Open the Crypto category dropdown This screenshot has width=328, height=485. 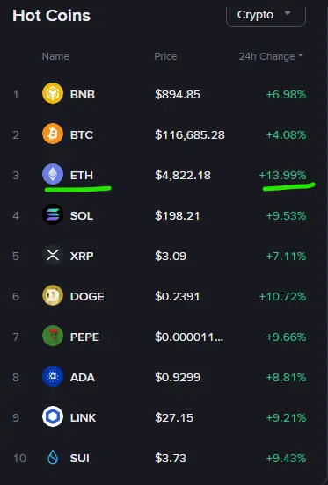pyautogui.click(x=266, y=16)
